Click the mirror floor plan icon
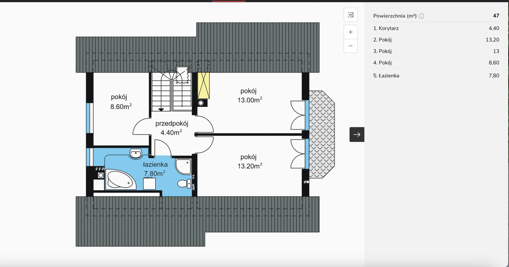The height and width of the screenshot is (267, 509). (350, 15)
